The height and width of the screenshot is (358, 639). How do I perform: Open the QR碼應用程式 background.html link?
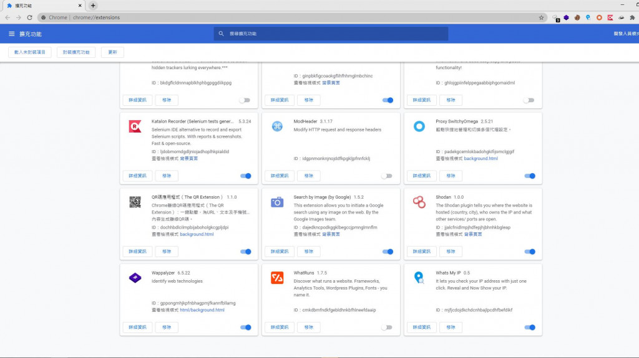(x=197, y=234)
